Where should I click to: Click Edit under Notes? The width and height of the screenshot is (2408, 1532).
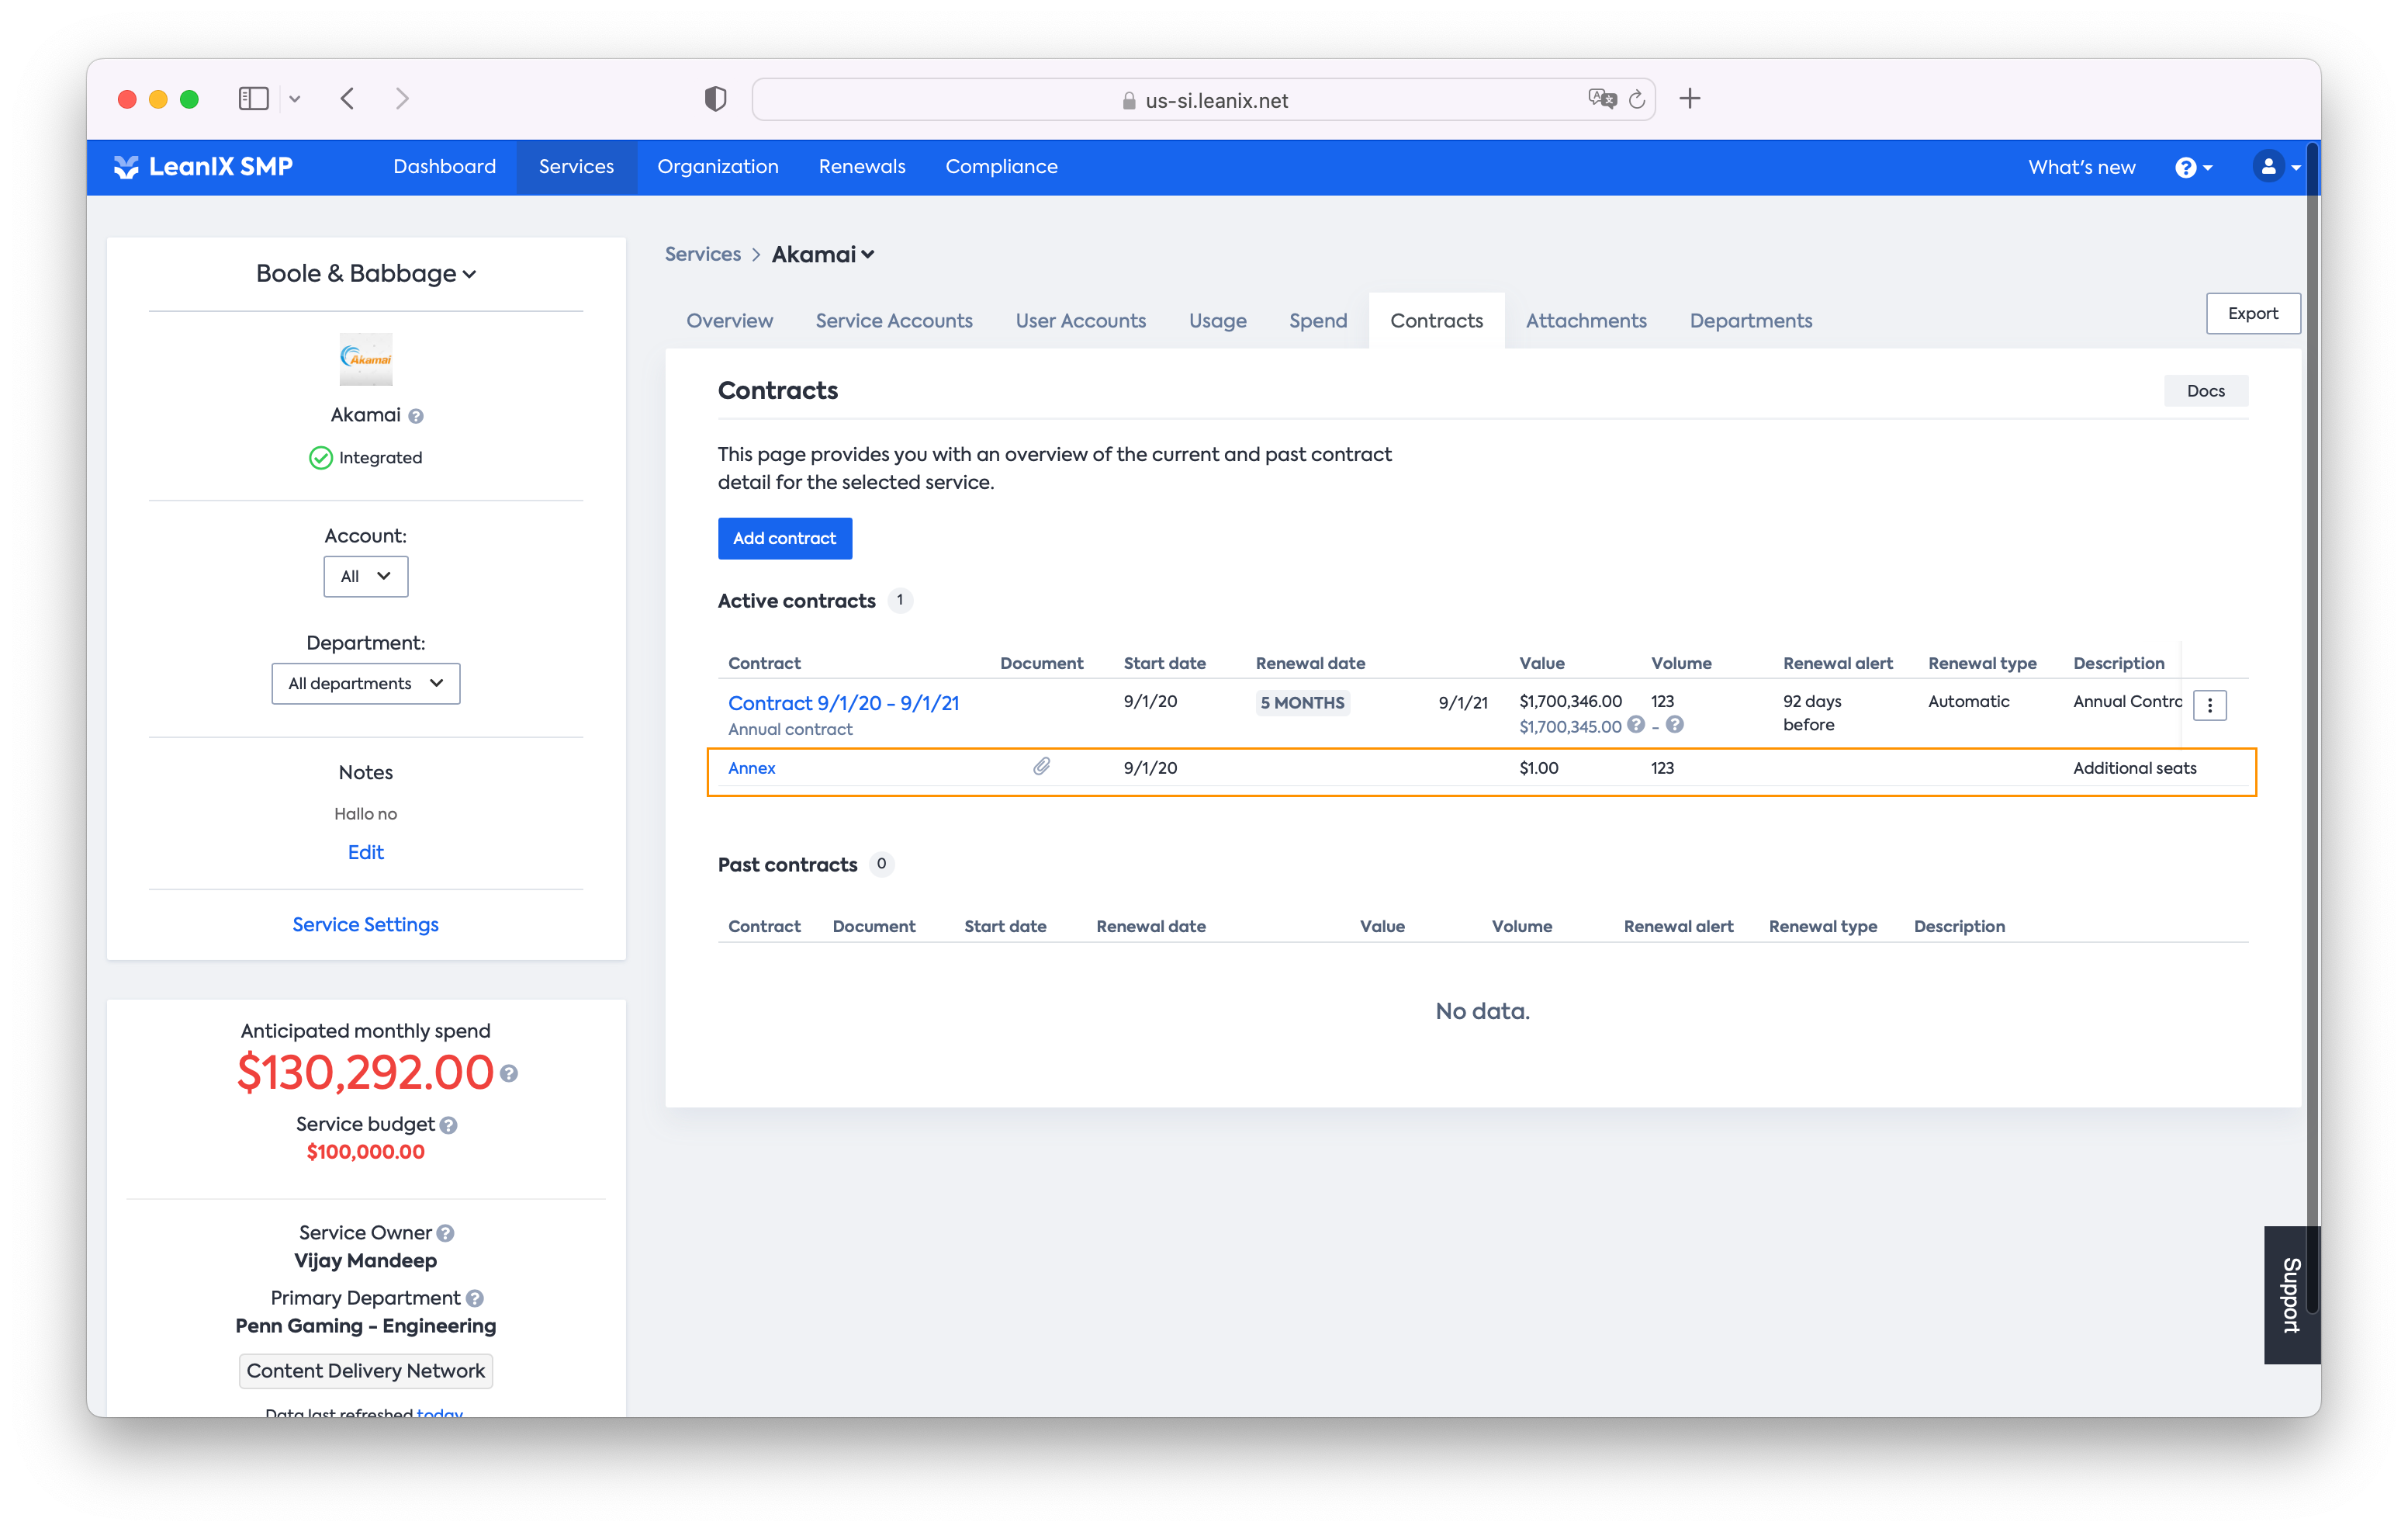point(366,853)
